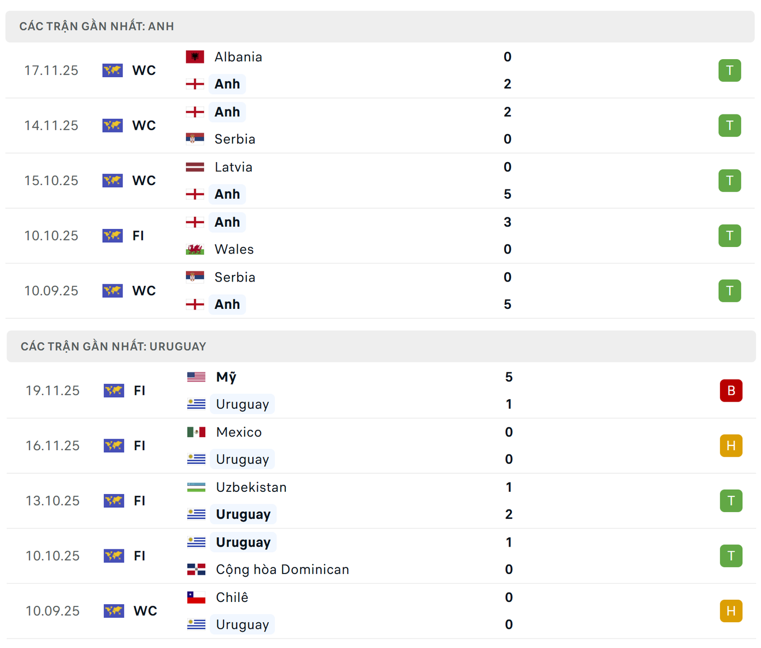Screen dimensions: 761x648
Task: Open the Uruguay team page link
Action: 243,404
